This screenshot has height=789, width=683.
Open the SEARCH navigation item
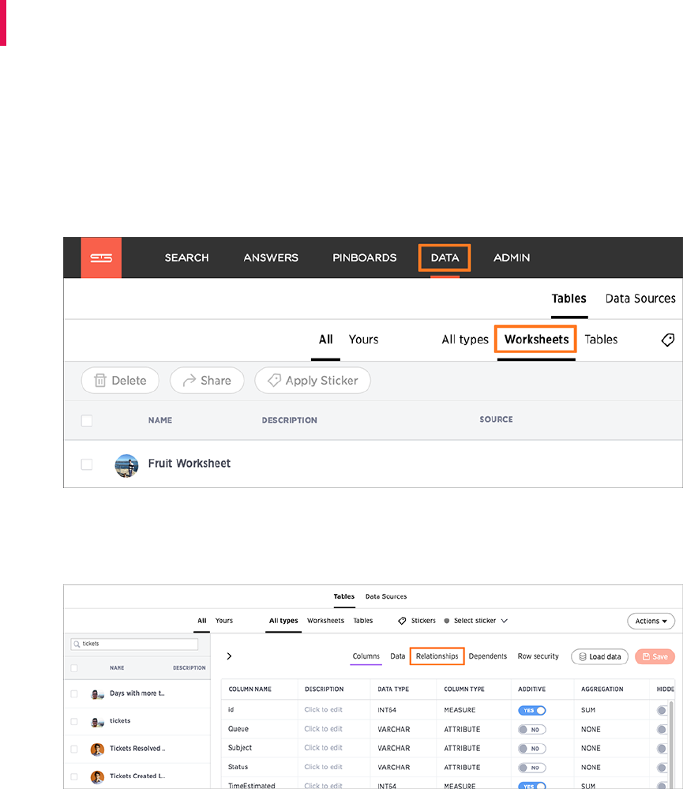click(186, 257)
